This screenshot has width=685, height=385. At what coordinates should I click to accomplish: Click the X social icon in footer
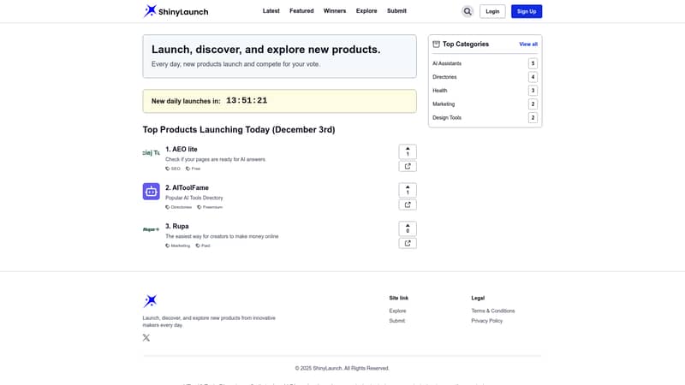click(x=146, y=338)
